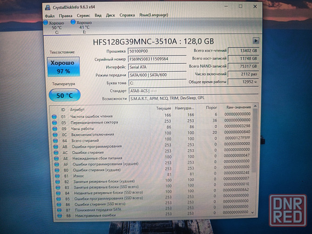The image size is (312, 234).
Task: Click status orb of attribute B1 Износ
Action: pos(57,176)
